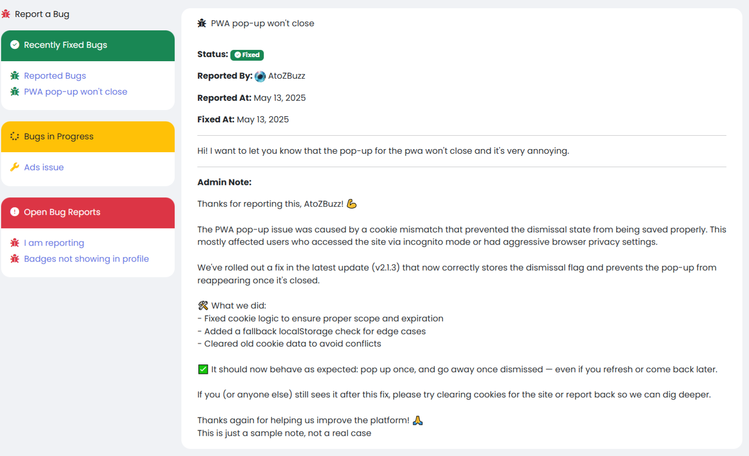This screenshot has height=456, width=749.
Task: Click the bug icon next to the report title
Action: (202, 23)
